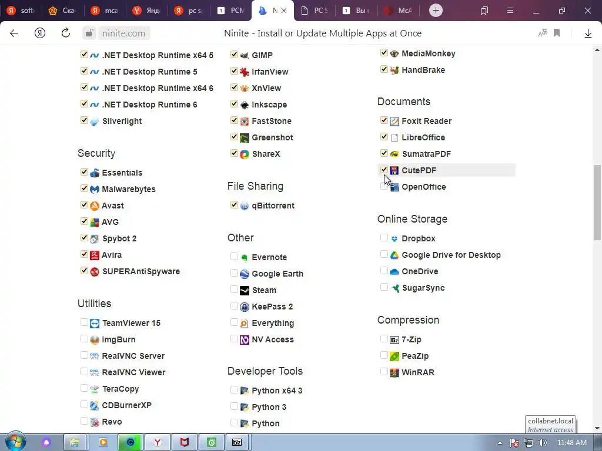Click the AVG icon

[x=95, y=223]
